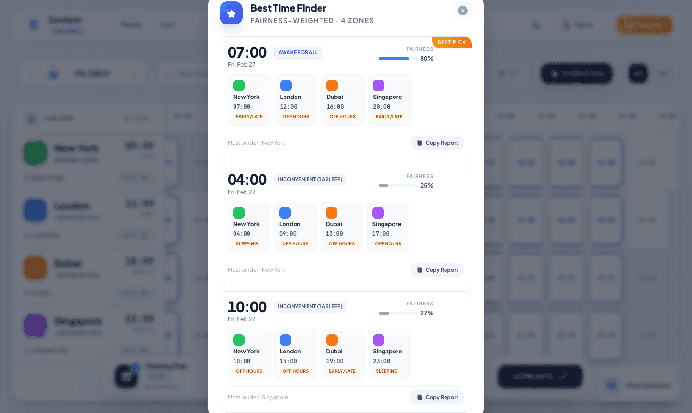Click the Best Time Finder star icon

[x=231, y=13]
